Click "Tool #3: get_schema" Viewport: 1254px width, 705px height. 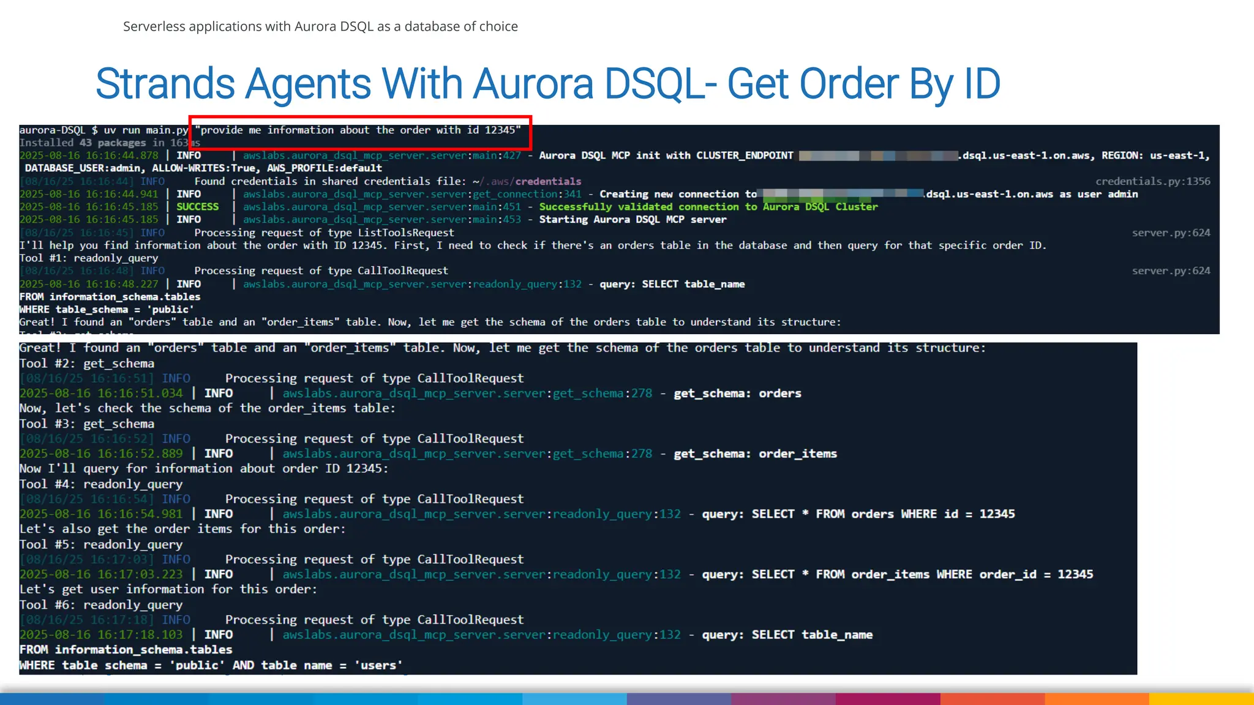[x=86, y=423]
